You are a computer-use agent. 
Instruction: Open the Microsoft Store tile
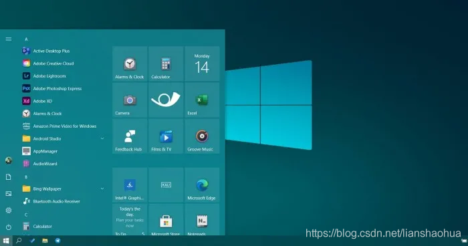pos(166,220)
